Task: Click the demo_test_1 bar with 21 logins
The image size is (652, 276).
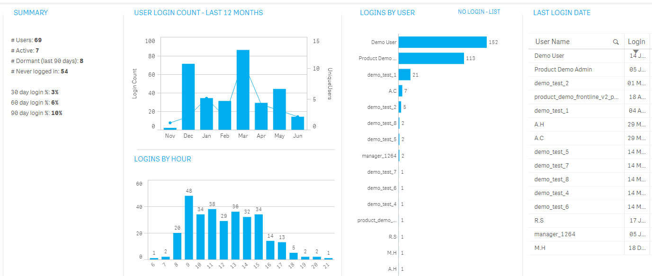Action: 404,75
